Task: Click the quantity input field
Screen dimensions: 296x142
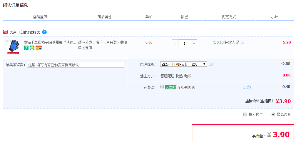Action: [x=184, y=44]
